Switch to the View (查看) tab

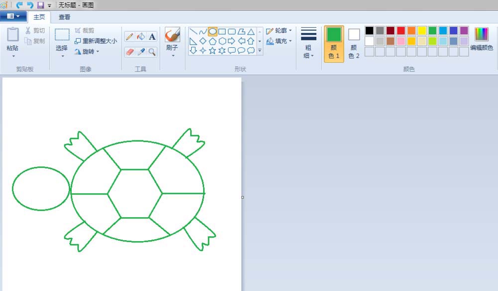coord(64,17)
